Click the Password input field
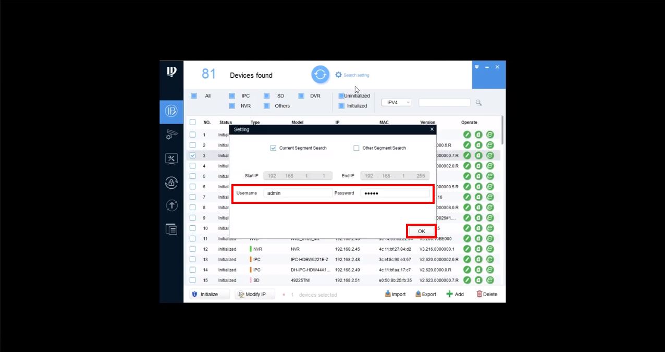Screen dimensions: 665x352 click(x=395, y=193)
